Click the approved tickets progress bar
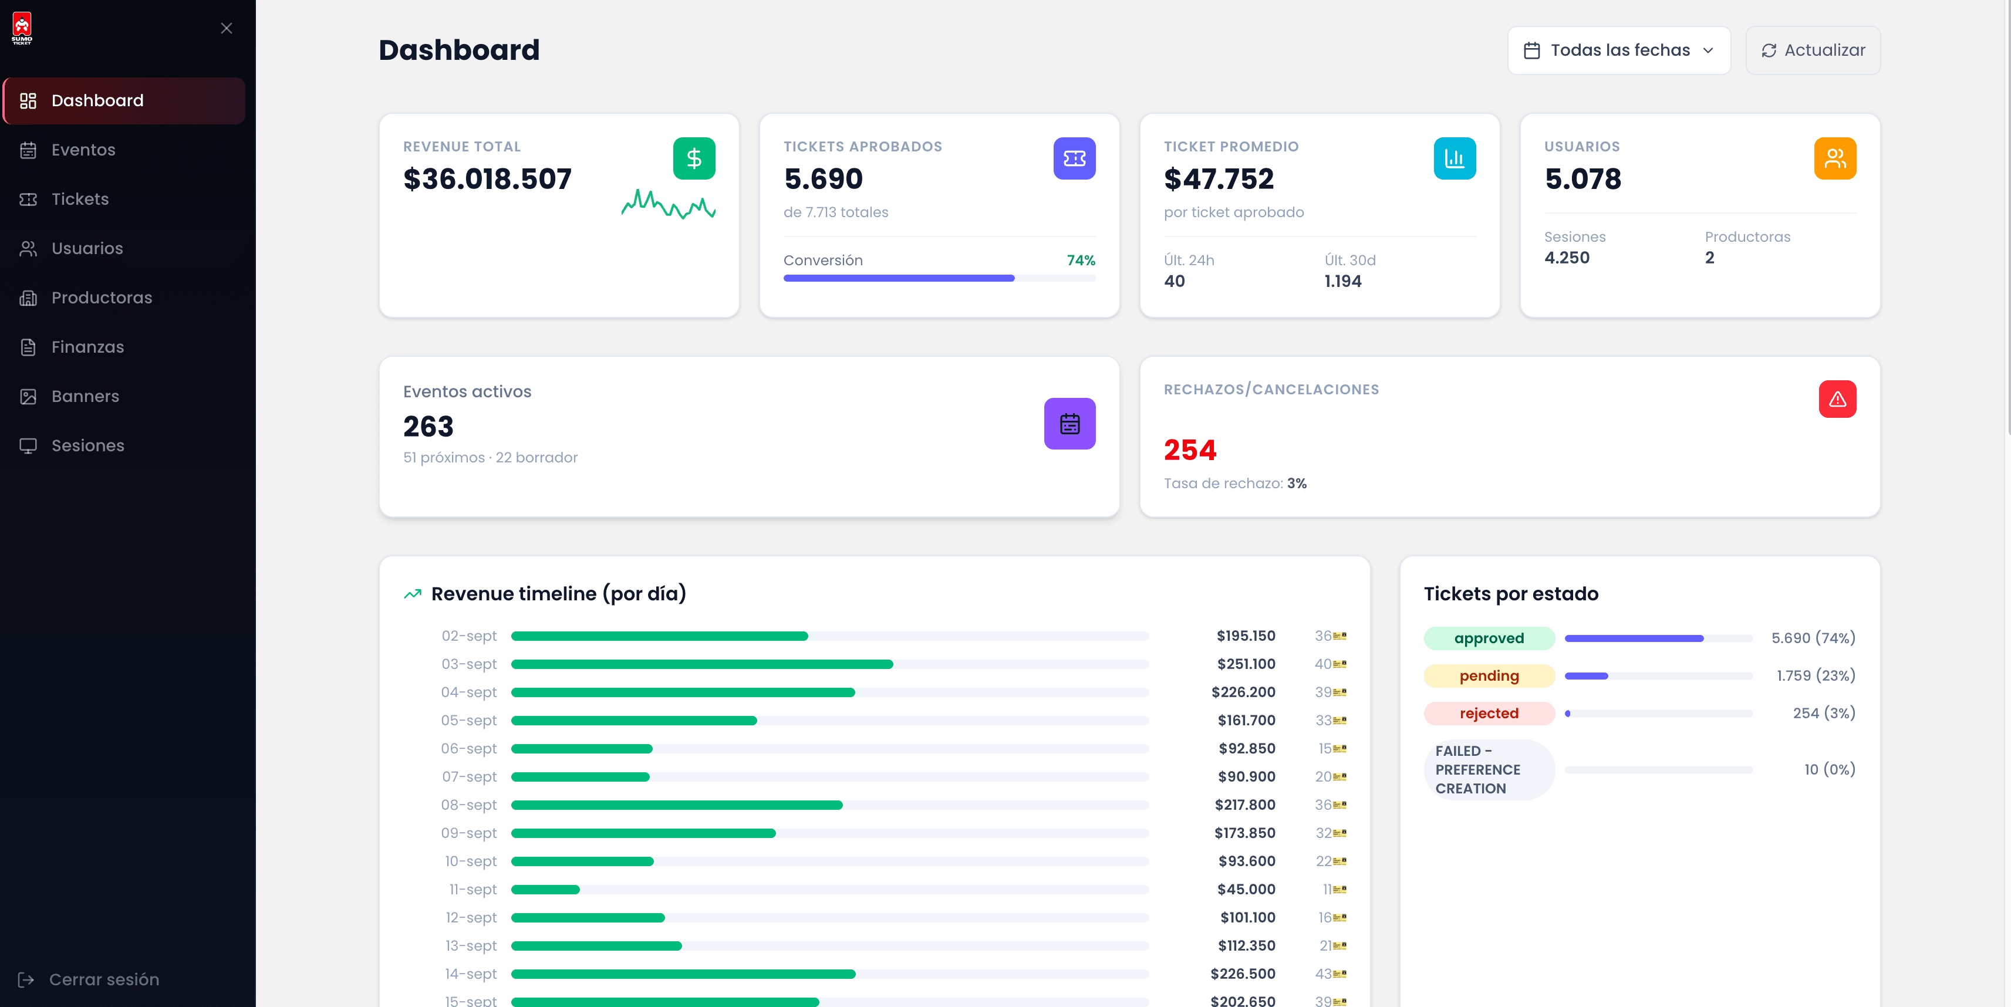Screen dimensions: 2011x1007 point(1658,638)
